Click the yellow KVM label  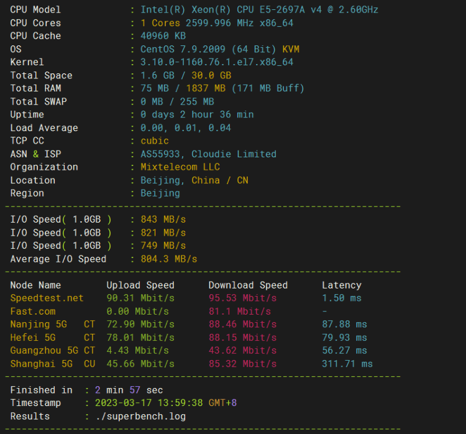point(290,49)
